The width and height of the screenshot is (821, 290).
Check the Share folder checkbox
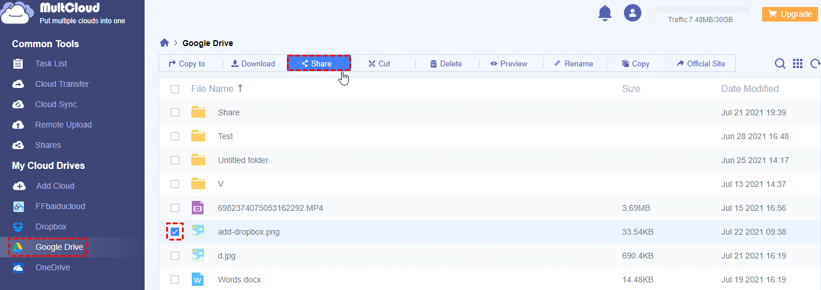tap(175, 112)
